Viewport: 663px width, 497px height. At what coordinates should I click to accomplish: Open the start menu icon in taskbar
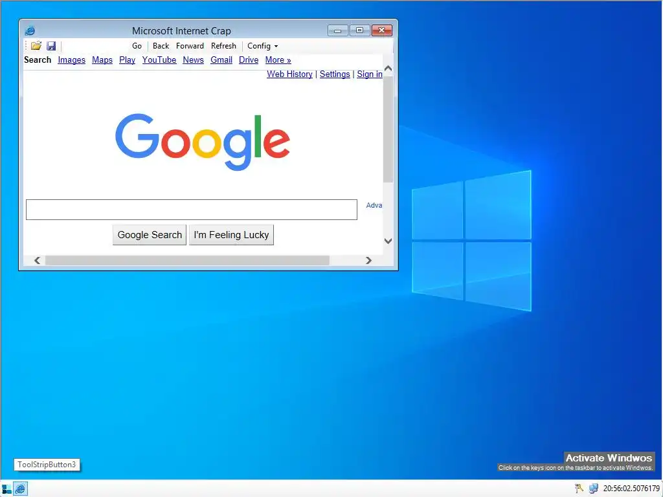tap(6, 489)
